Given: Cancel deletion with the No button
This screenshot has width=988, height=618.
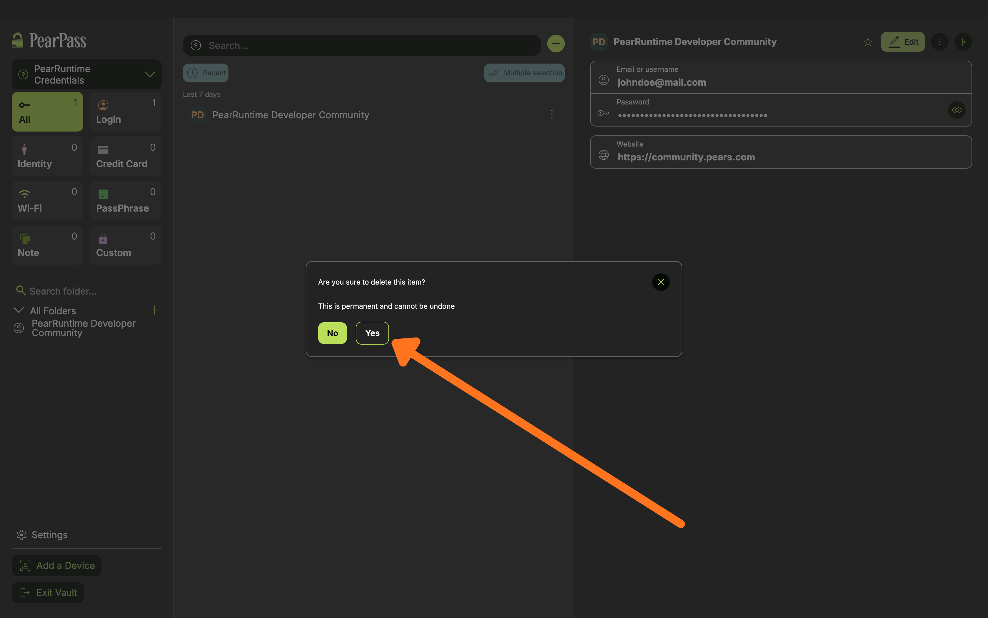Looking at the screenshot, I should pos(332,333).
